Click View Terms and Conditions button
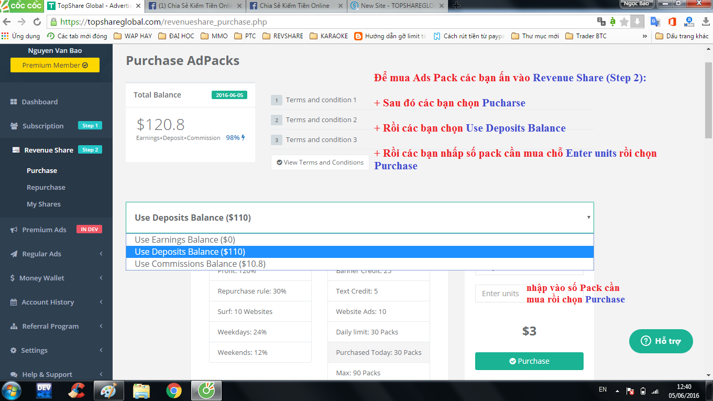Viewport: 713px width, 401px height. pyautogui.click(x=320, y=162)
